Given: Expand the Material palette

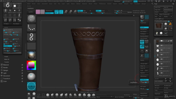Looking at the screenshot, I should 6,65.
